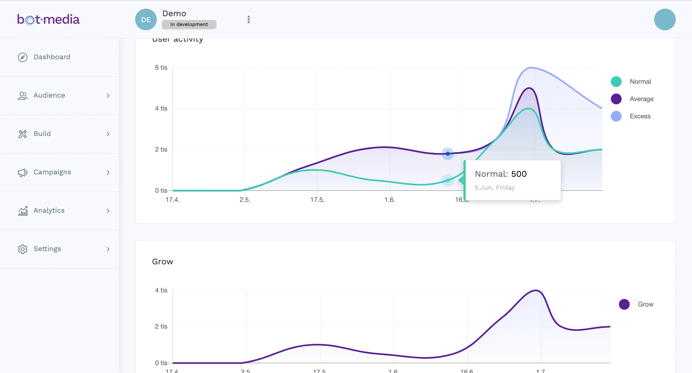Open the Build menu item
692x373 pixels.
[59, 134]
